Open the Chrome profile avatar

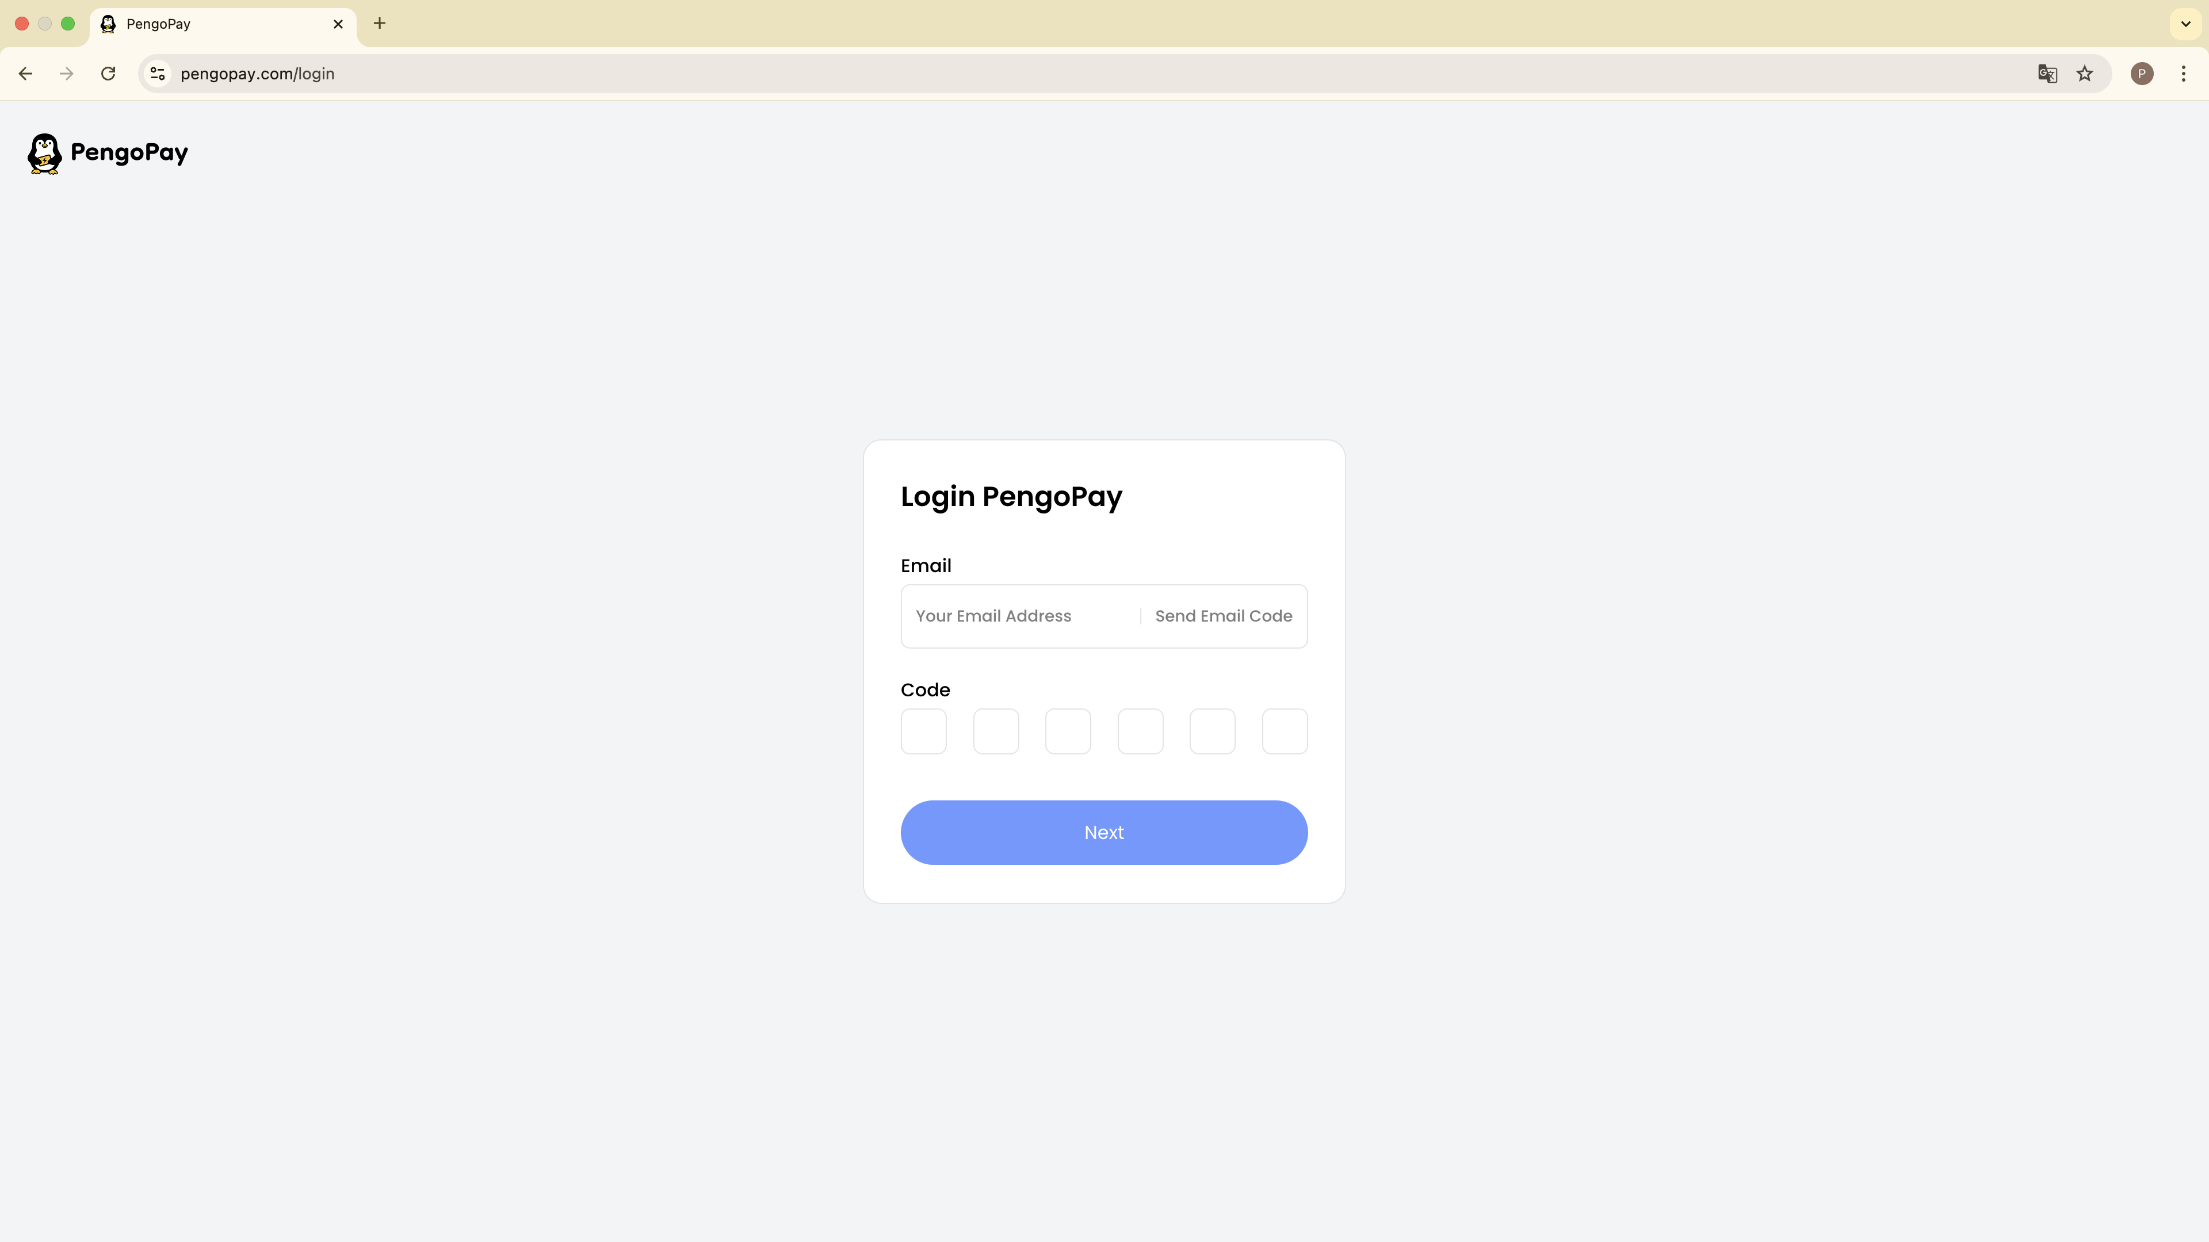point(2141,74)
